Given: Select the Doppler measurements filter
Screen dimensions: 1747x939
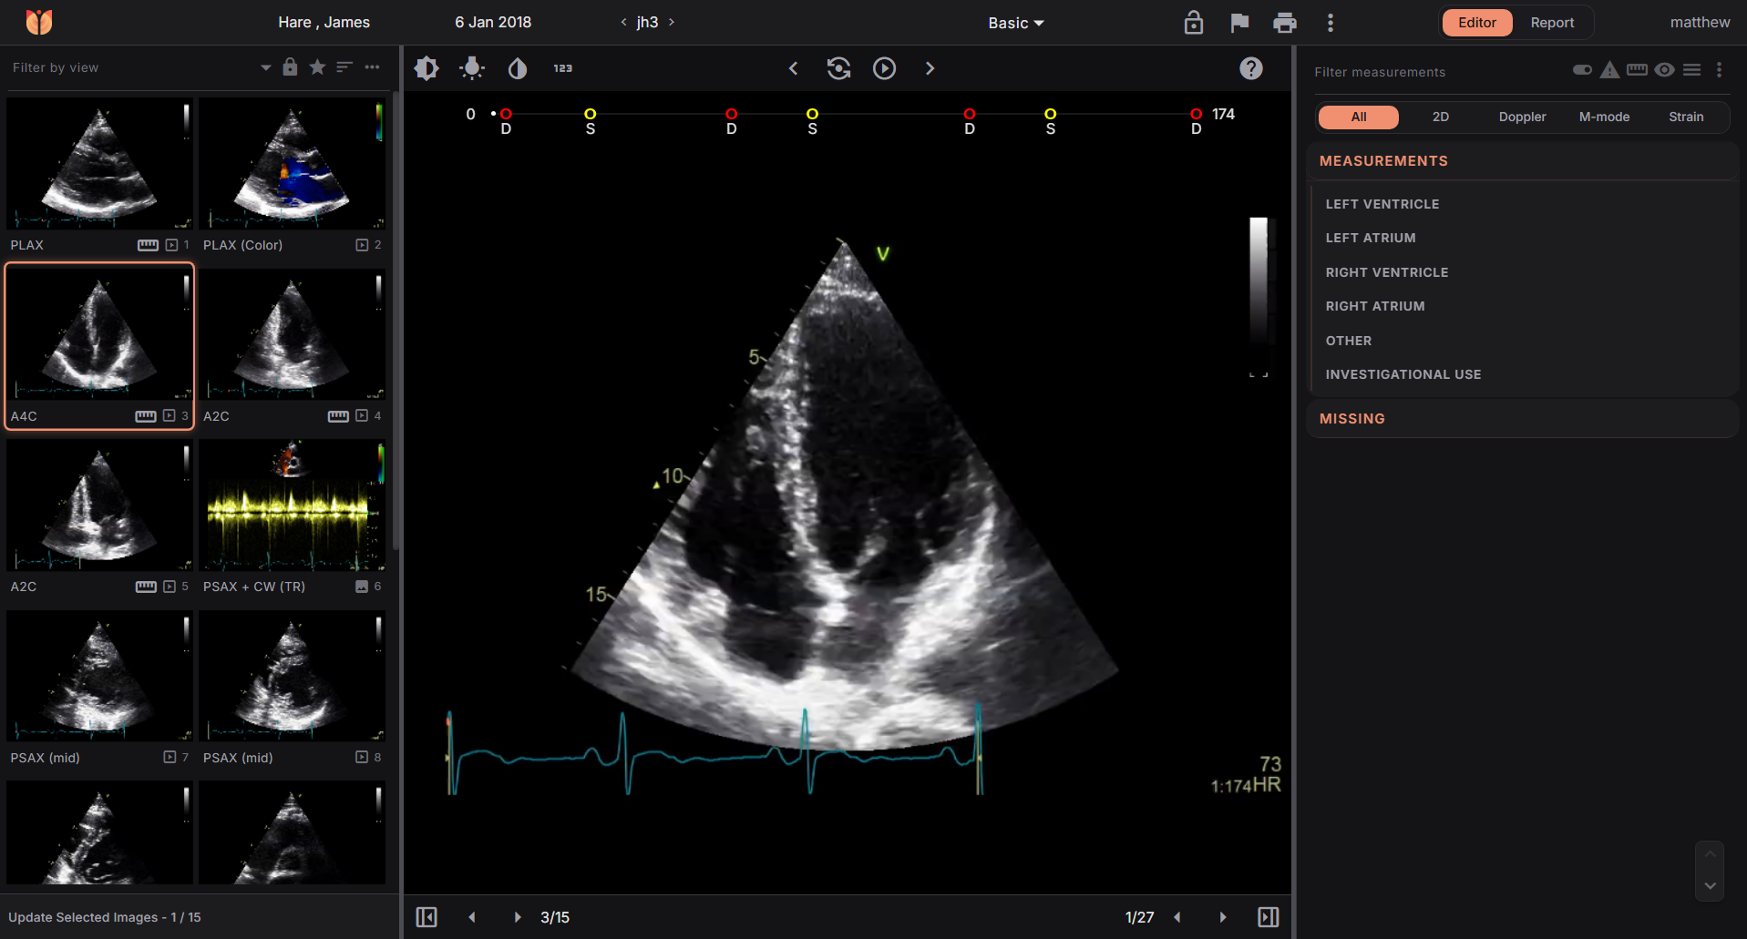Looking at the screenshot, I should (1521, 117).
